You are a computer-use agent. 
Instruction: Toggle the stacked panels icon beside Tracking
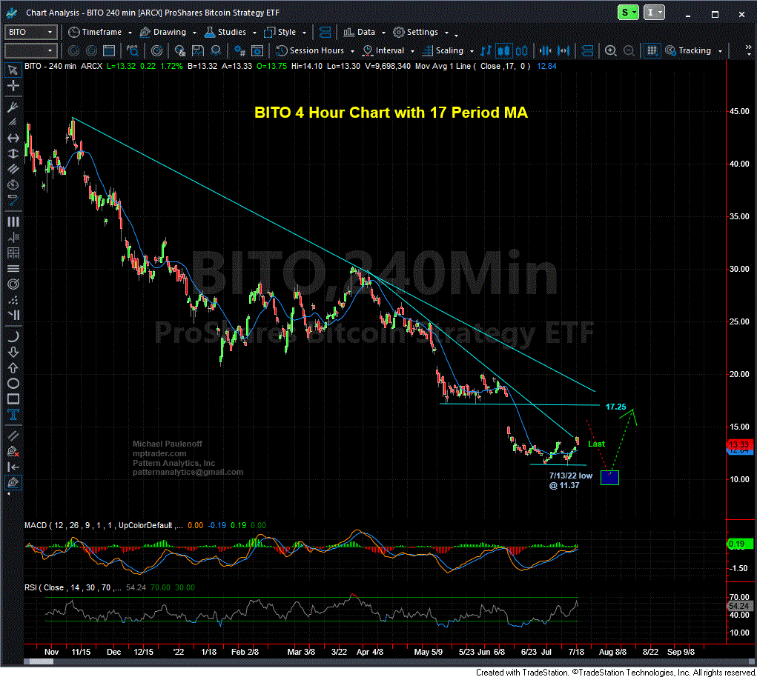pyautogui.click(x=587, y=50)
